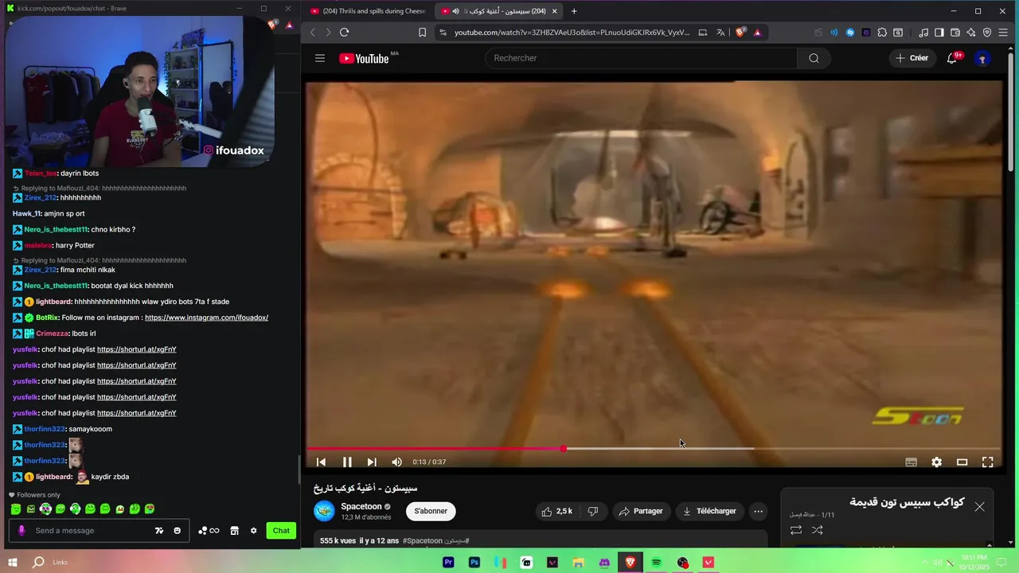Switch to theater mode
The height and width of the screenshot is (573, 1019).
point(962,462)
